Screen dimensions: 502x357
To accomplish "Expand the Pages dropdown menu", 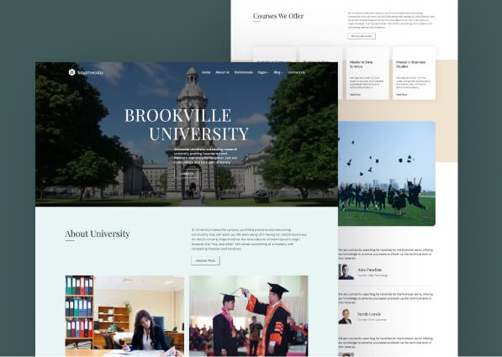I will pyautogui.click(x=263, y=72).
